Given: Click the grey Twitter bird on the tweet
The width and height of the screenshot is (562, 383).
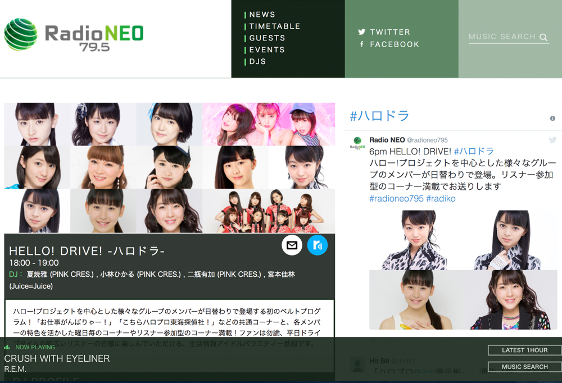Looking at the screenshot, I should (x=552, y=140).
